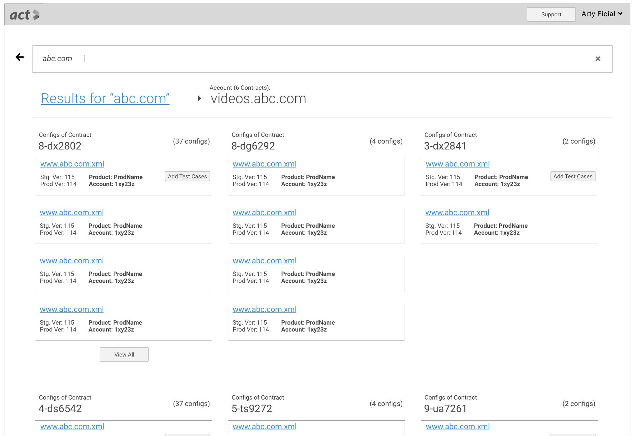Open third www.abc.com.xml in contract 8-dx2802

[72, 261]
